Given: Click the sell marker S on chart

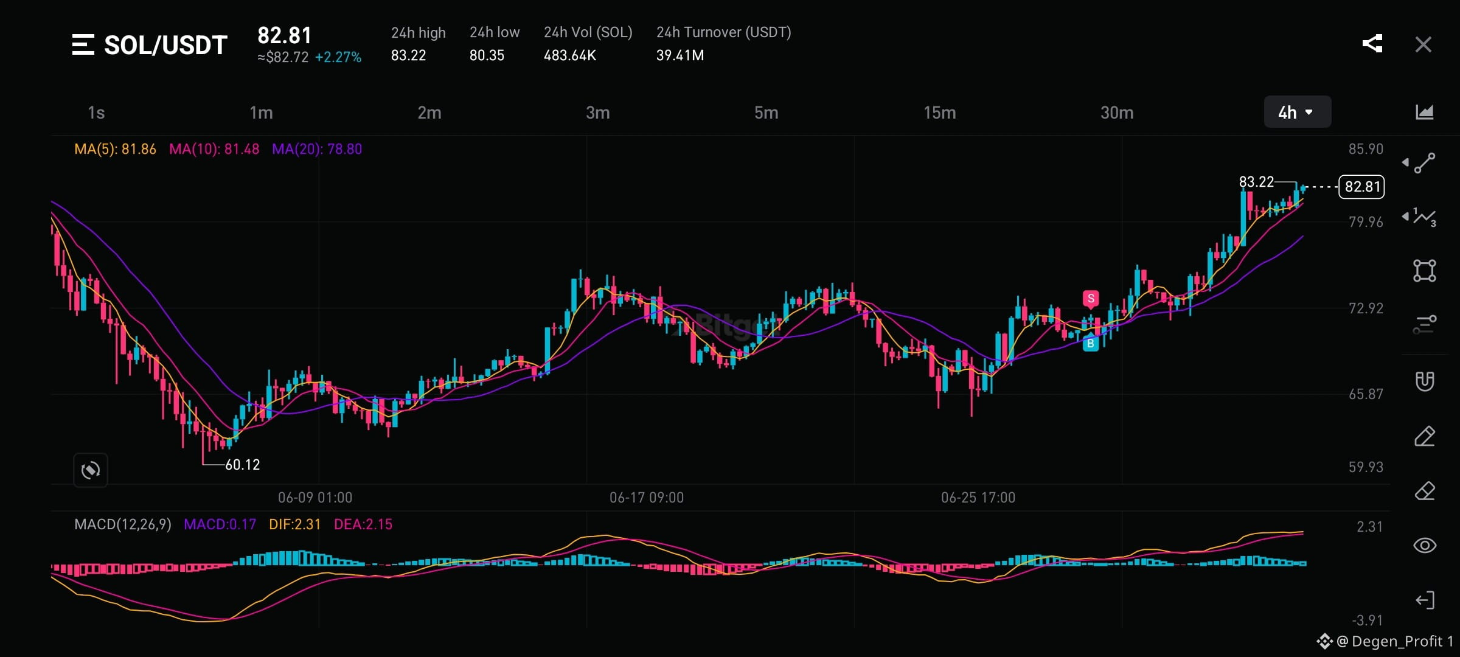Looking at the screenshot, I should 1091,299.
